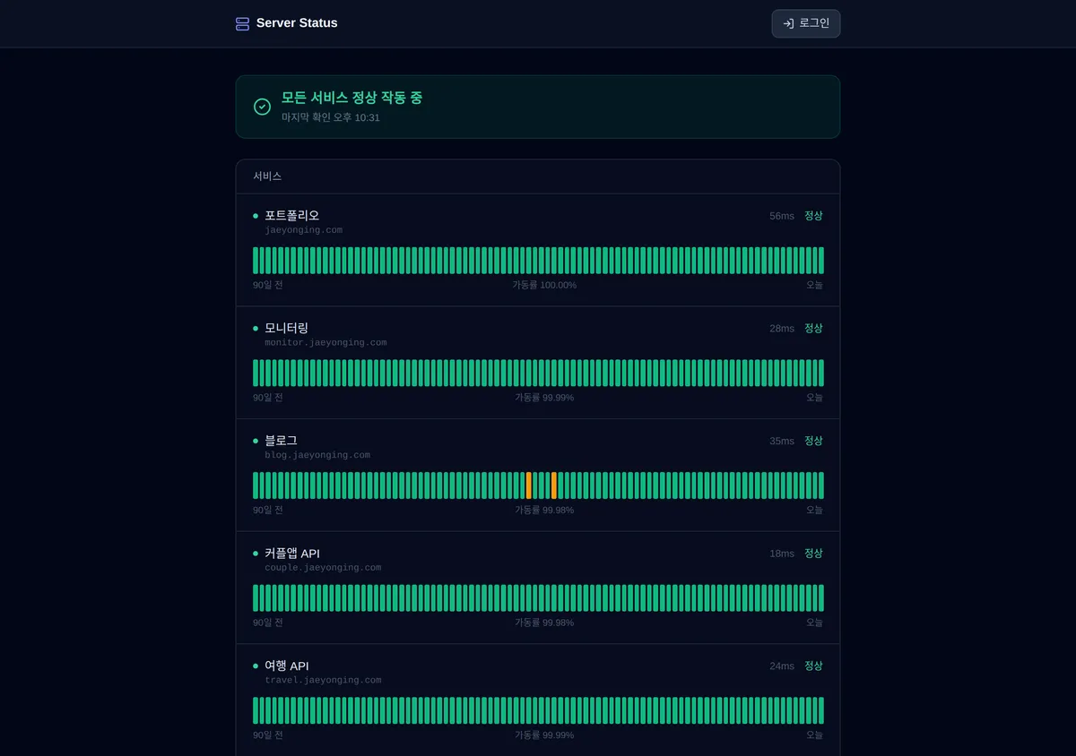Click the green status dot beside 커플앱 API
Screen dimensions: 1076x756
click(x=256, y=554)
